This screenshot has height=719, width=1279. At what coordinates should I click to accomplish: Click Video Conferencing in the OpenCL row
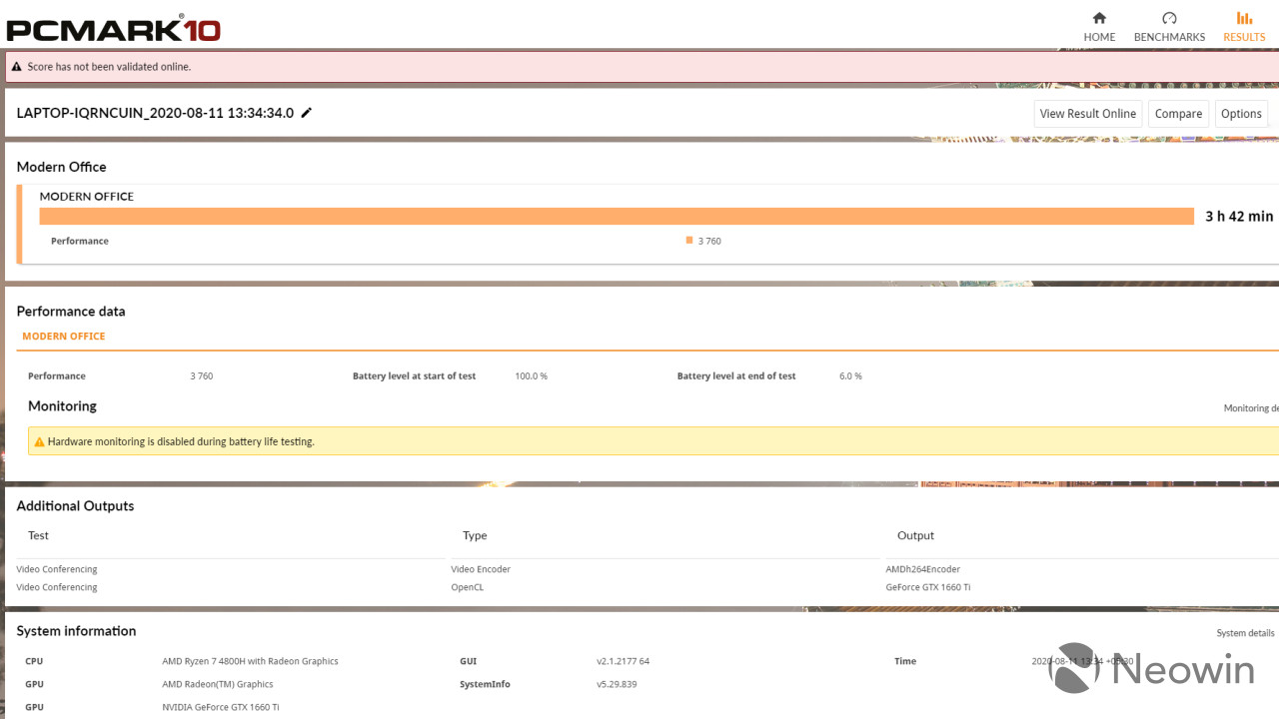click(x=57, y=587)
